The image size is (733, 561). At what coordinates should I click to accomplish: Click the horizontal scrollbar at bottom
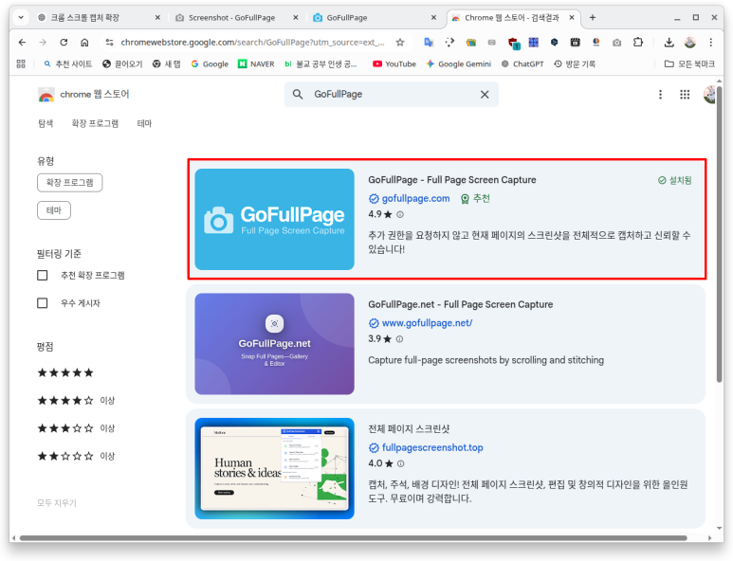353,538
